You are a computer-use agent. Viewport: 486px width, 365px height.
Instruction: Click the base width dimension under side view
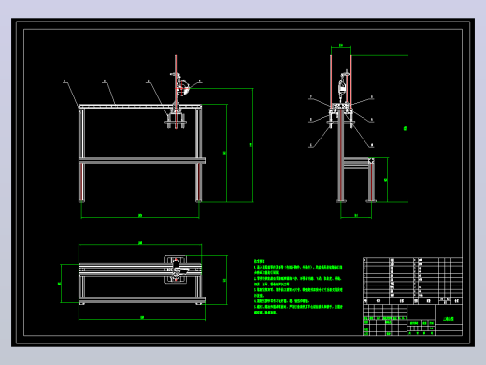pyautogui.click(x=356, y=216)
